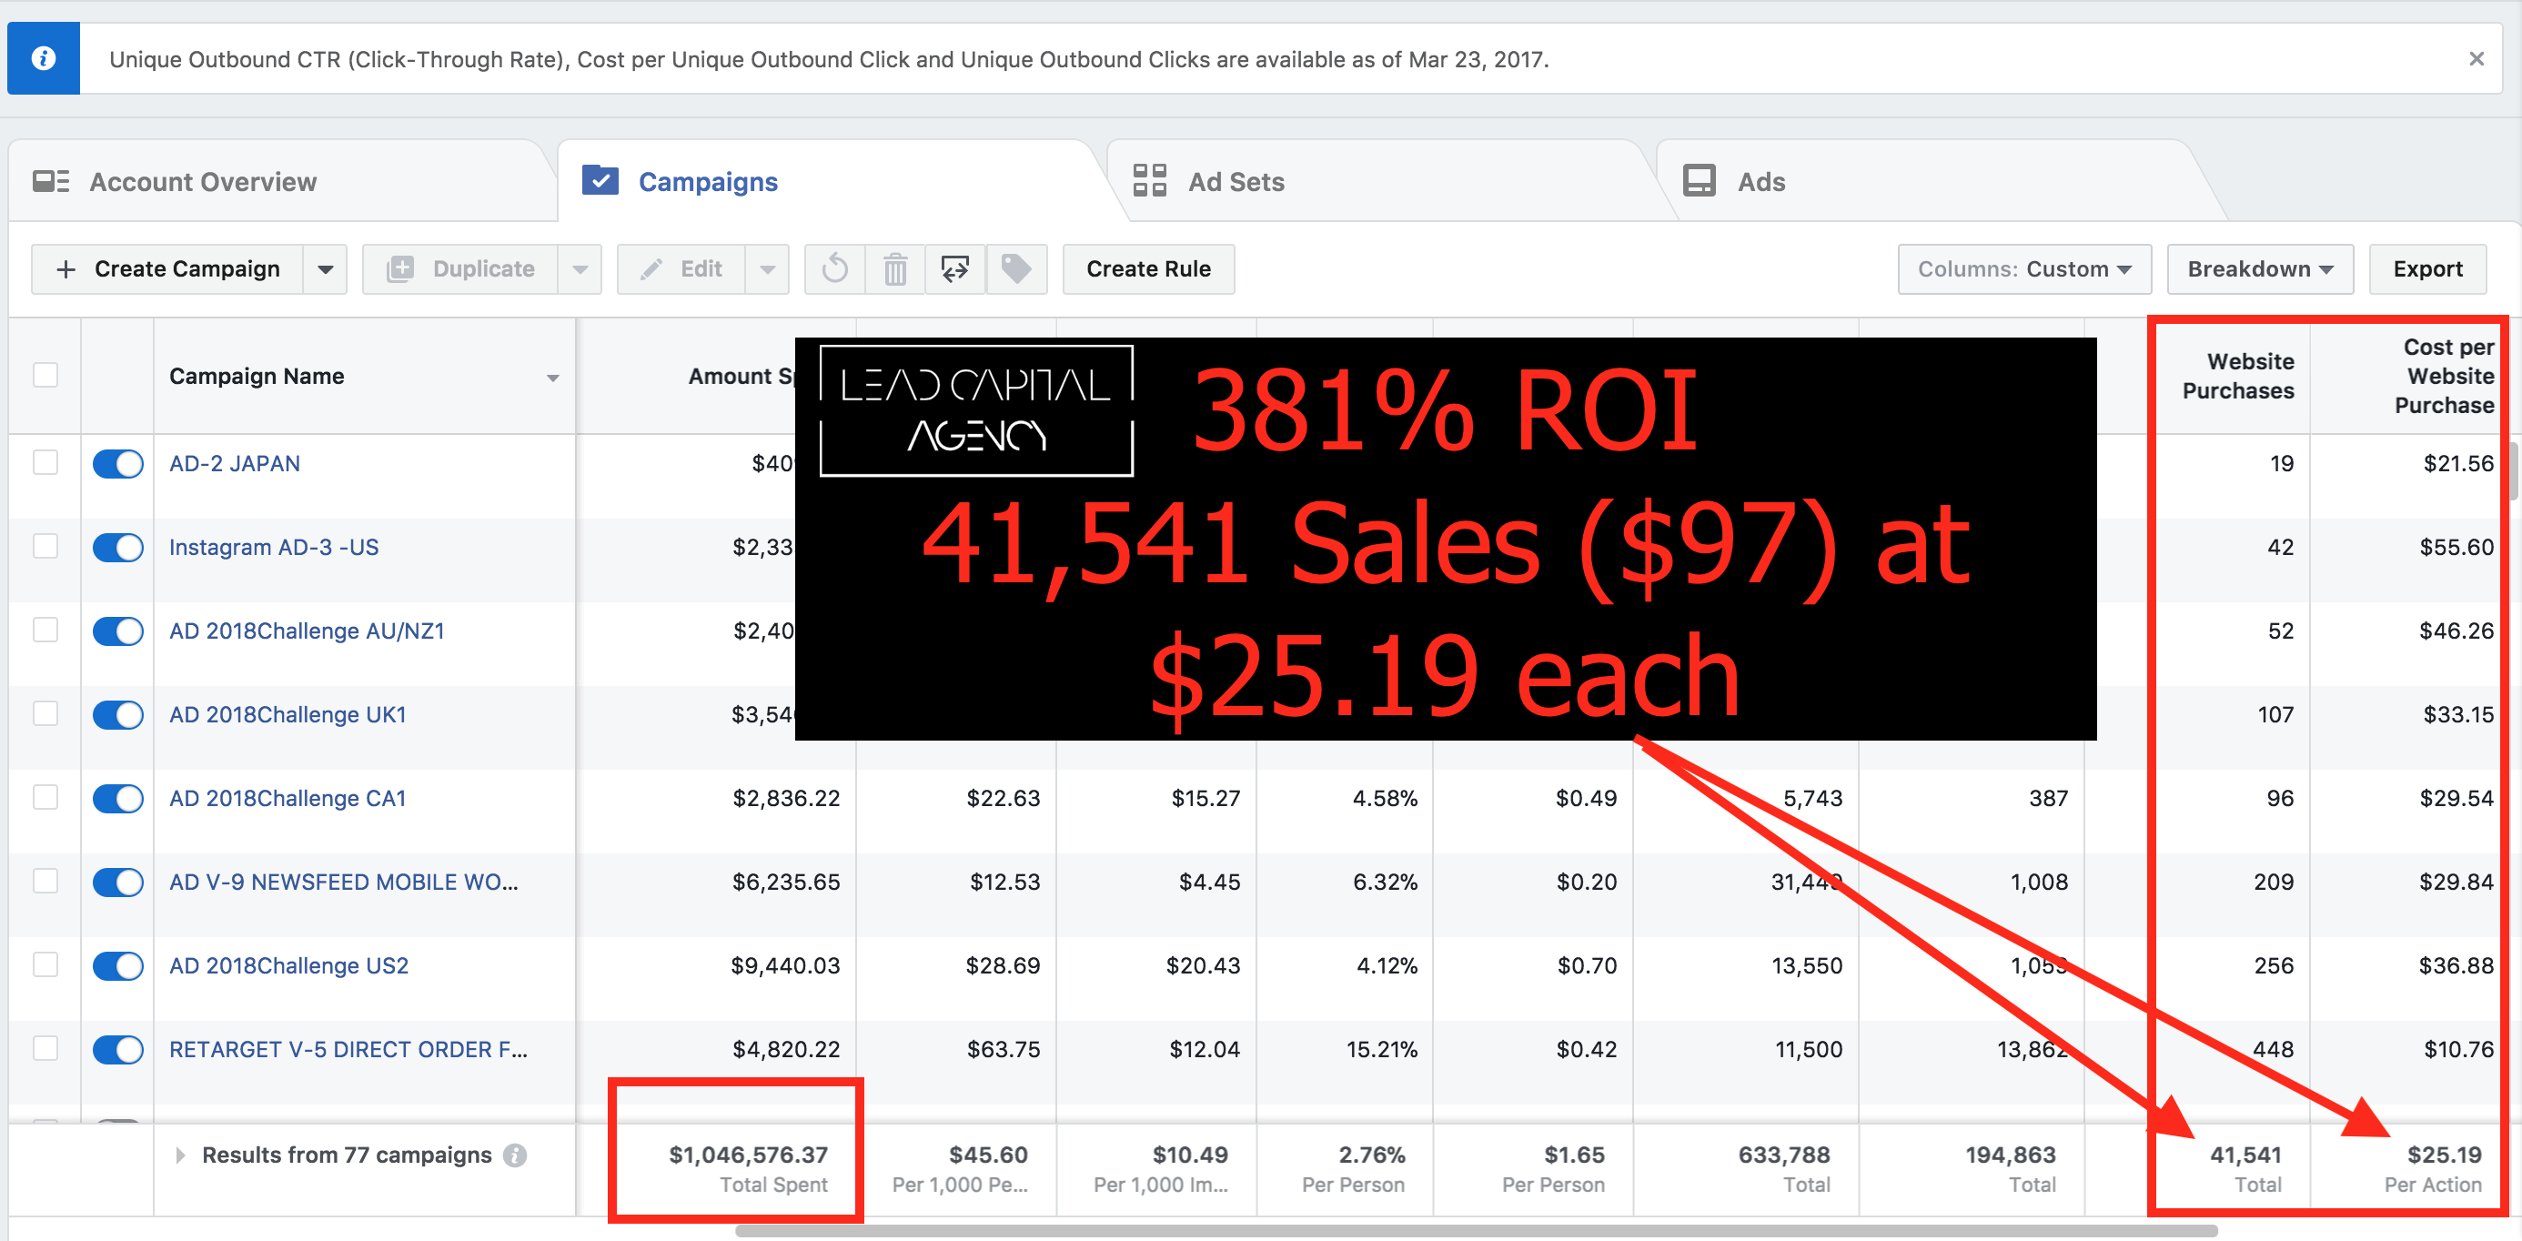Toggle the AD 2018Challenge CA1 switch
The height and width of the screenshot is (1241, 2522).
click(x=117, y=799)
